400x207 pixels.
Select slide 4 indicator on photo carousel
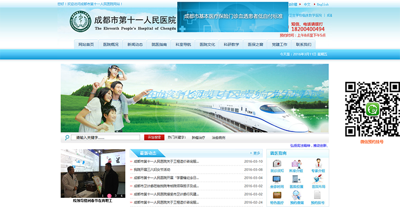[122, 196]
